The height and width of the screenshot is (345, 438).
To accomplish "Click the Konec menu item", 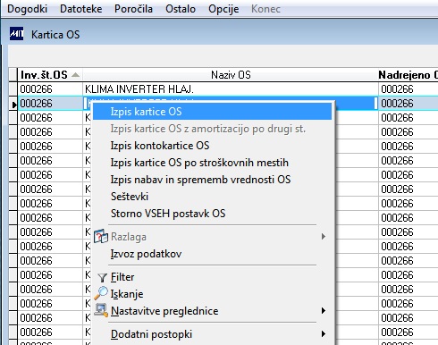I will (x=265, y=9).
